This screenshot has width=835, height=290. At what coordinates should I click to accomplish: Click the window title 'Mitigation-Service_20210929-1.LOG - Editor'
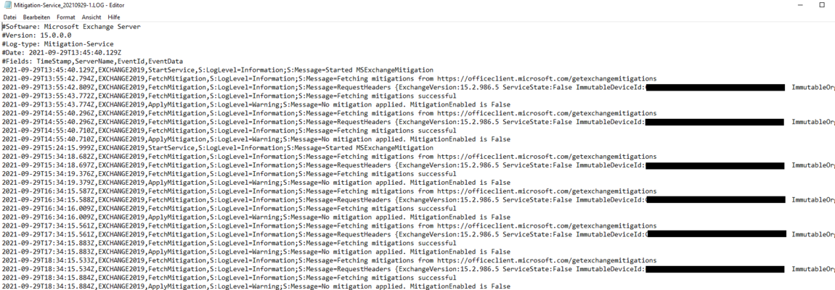pyautogui.click(x=69, y=5)
